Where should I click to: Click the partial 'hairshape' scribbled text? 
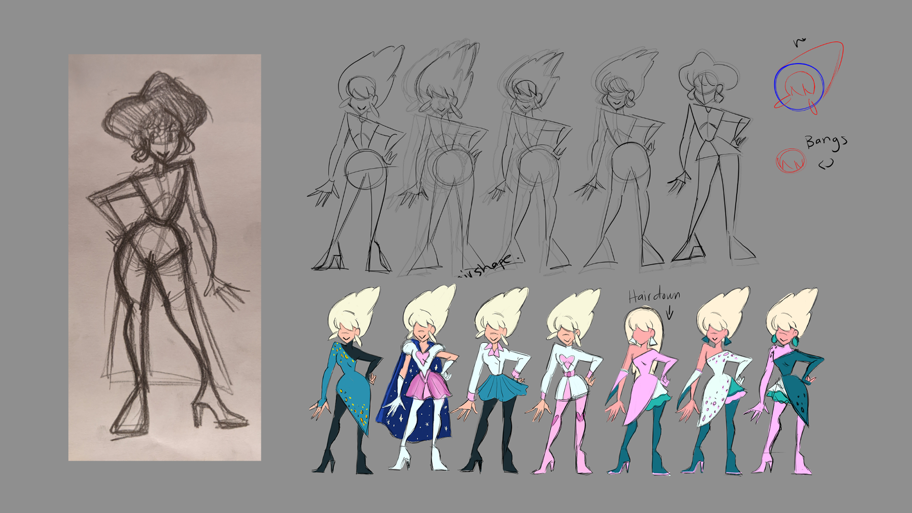tap(489, 266)
